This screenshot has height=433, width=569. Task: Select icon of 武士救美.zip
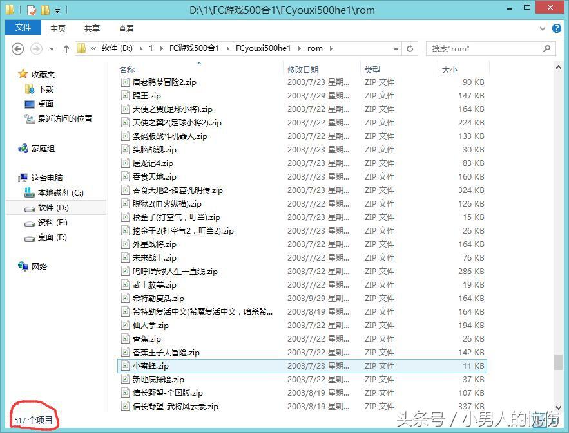[125, 285]
